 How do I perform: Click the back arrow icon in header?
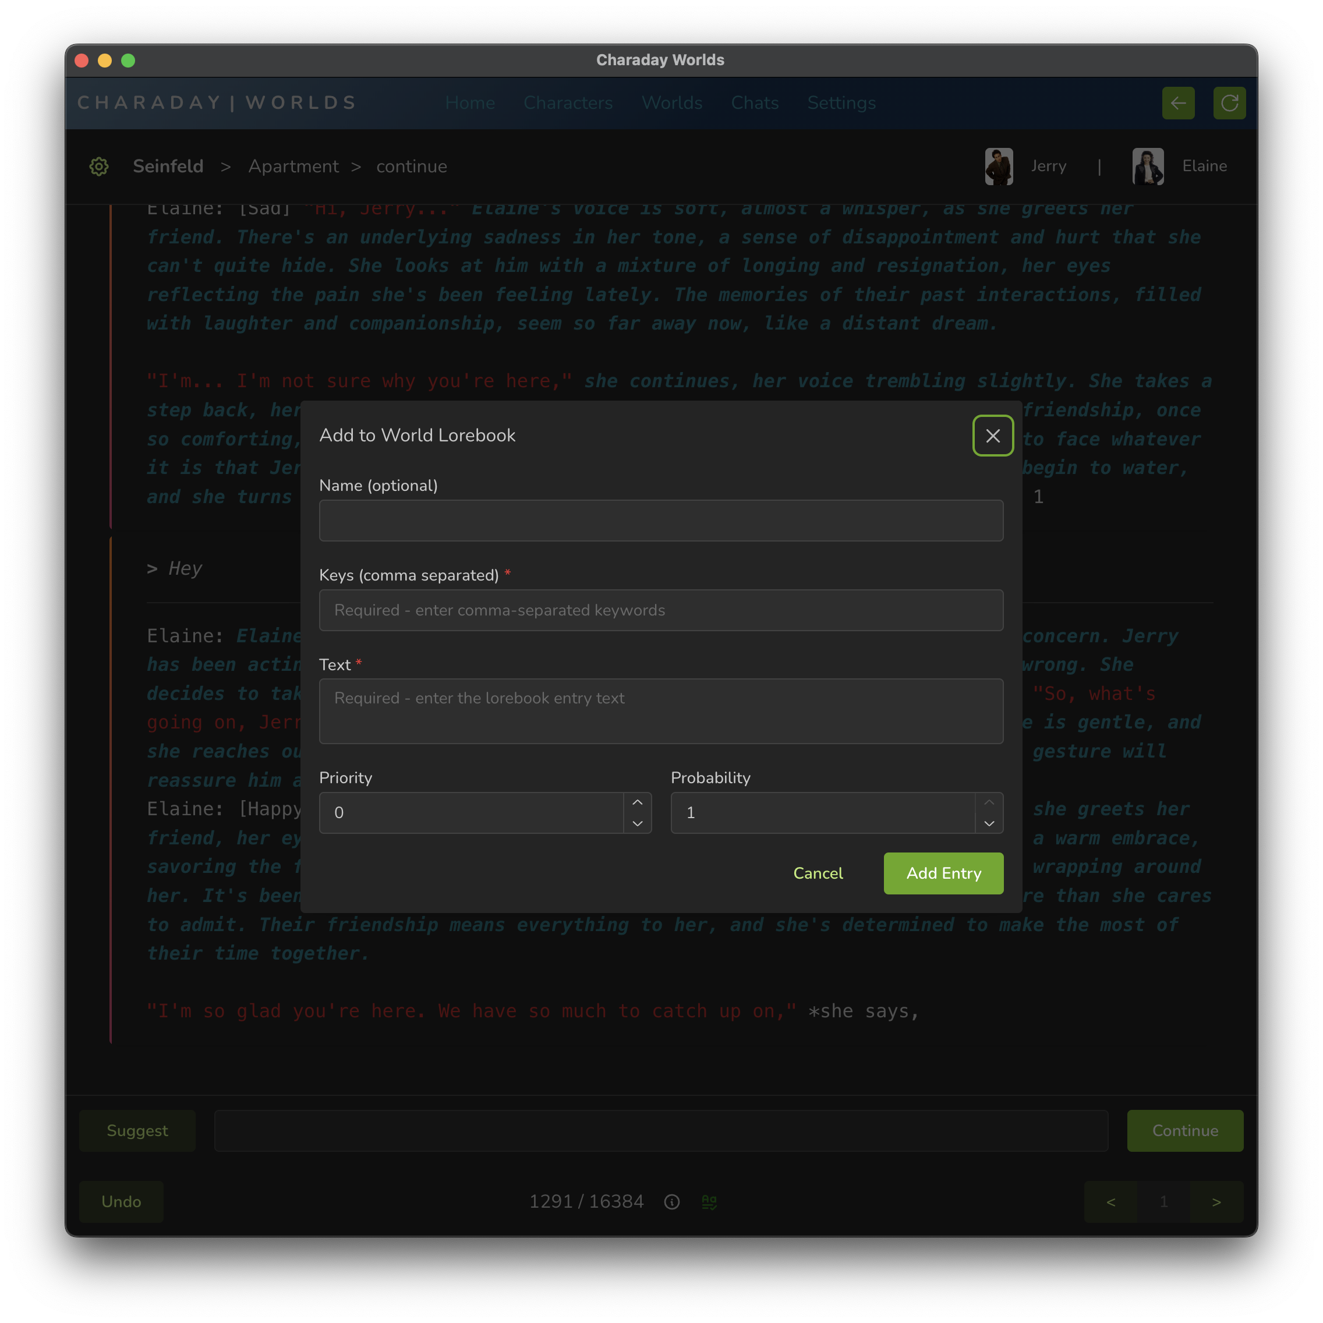tap(1178, 102)
